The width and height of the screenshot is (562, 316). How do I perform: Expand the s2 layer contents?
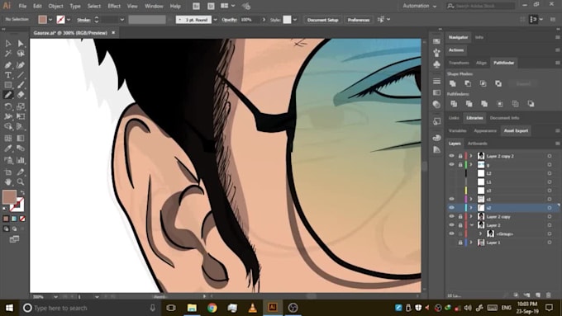click(x=471, y=208)
